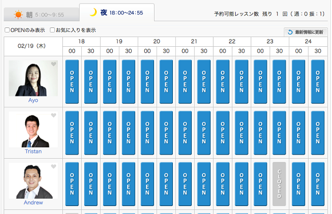Click the sun icon on the morning tab
332x214 pixels.
tap(18, 15)
